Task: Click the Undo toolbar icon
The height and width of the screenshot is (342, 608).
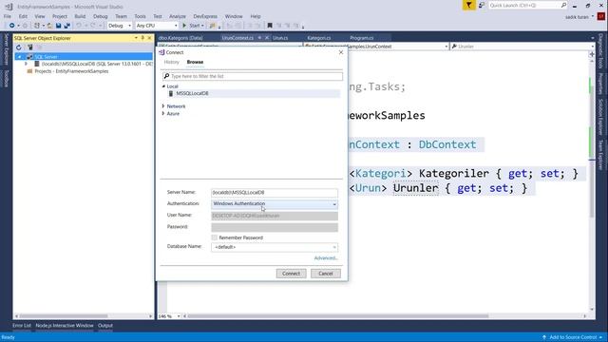Action: [x=79, y=26]
